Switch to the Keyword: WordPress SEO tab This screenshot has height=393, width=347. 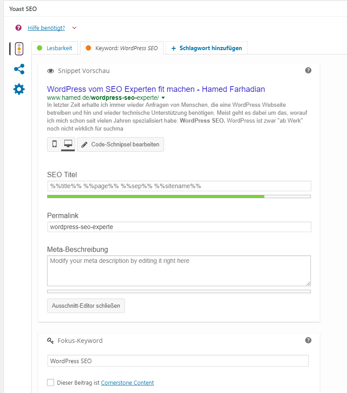coord(122,48)
